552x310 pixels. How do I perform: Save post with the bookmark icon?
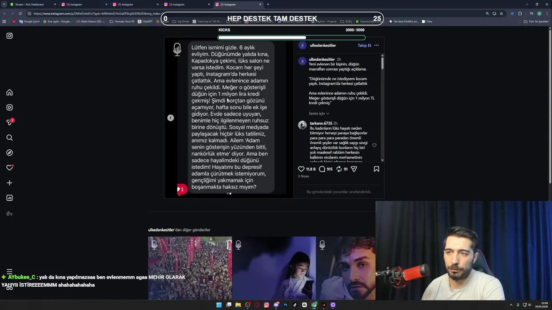pyautogui.click(x=376, y=169)
